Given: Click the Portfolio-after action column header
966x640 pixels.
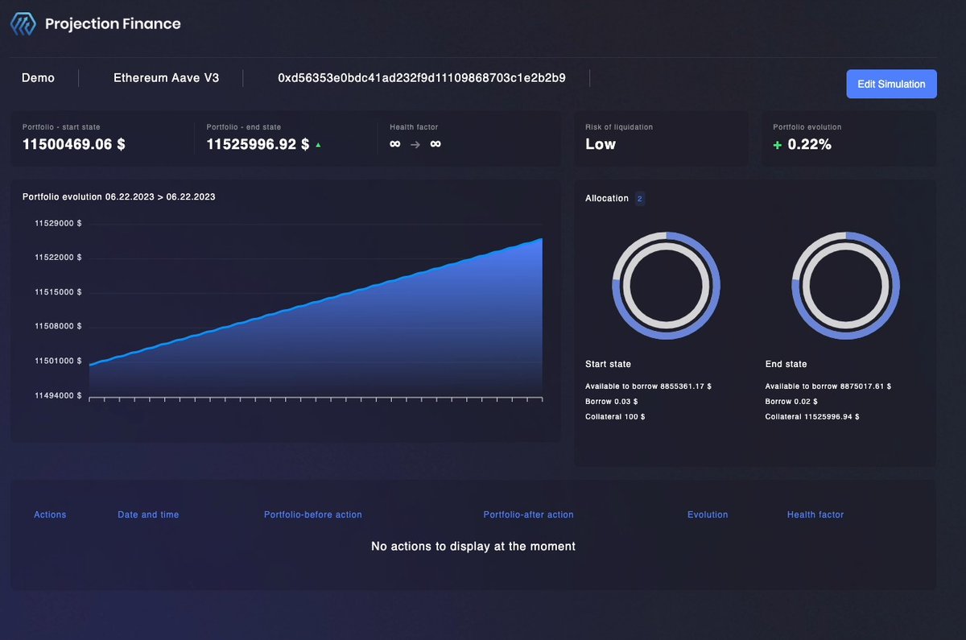Looking at the screenshot, I should (529, 514).
